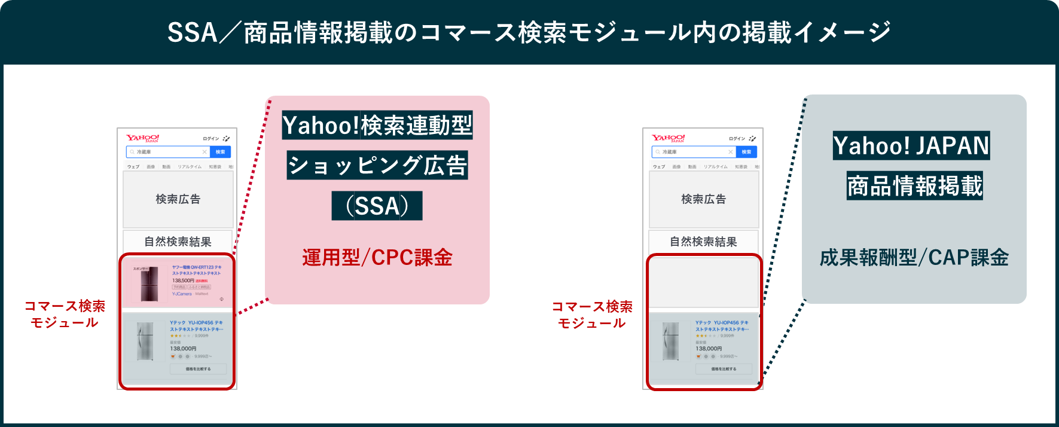Click sparkle icon beside ログイン in left mockup
The image size is (1059, 427).
[x=226, y=138]
